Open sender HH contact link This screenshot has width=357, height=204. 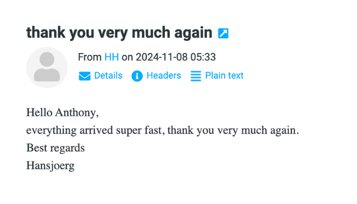click(x=112, y=57)
